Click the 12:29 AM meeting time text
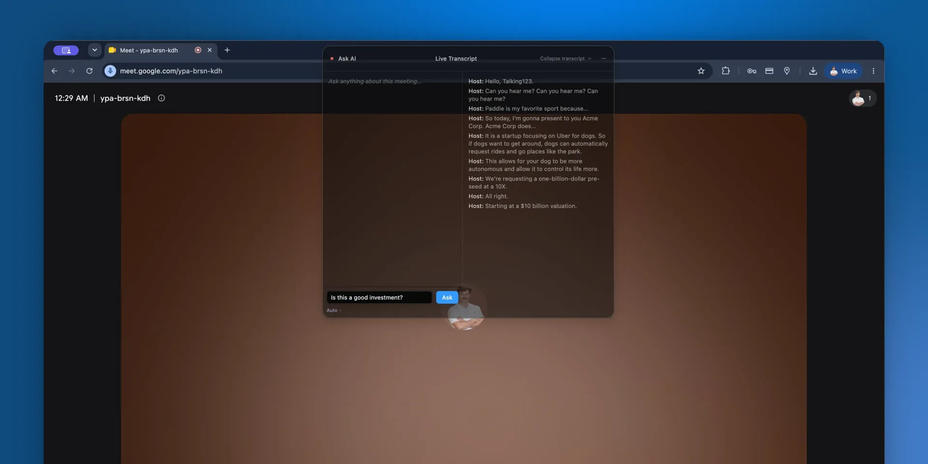Viewport: 928px width, 464px height. coord(71,98)
